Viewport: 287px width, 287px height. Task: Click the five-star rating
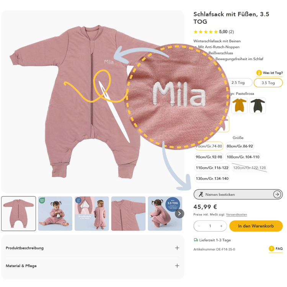[x=205, y=32]
